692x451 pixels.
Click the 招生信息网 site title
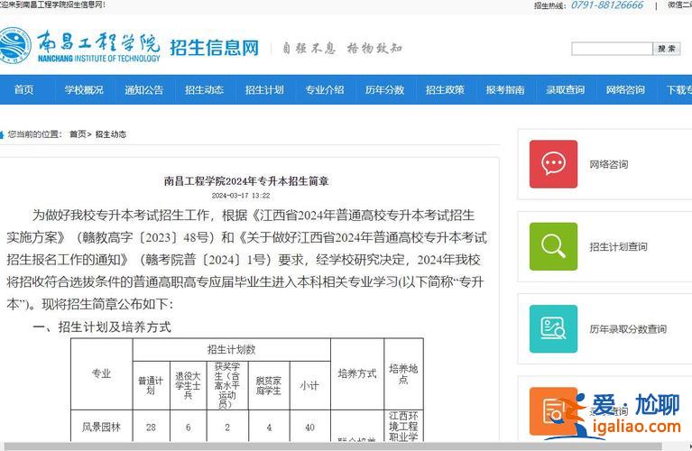pyautogui.click(x=215, y=48)
